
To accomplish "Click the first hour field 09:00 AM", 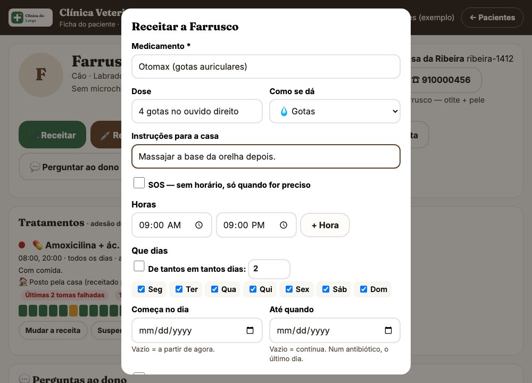I will coord(172,225).
